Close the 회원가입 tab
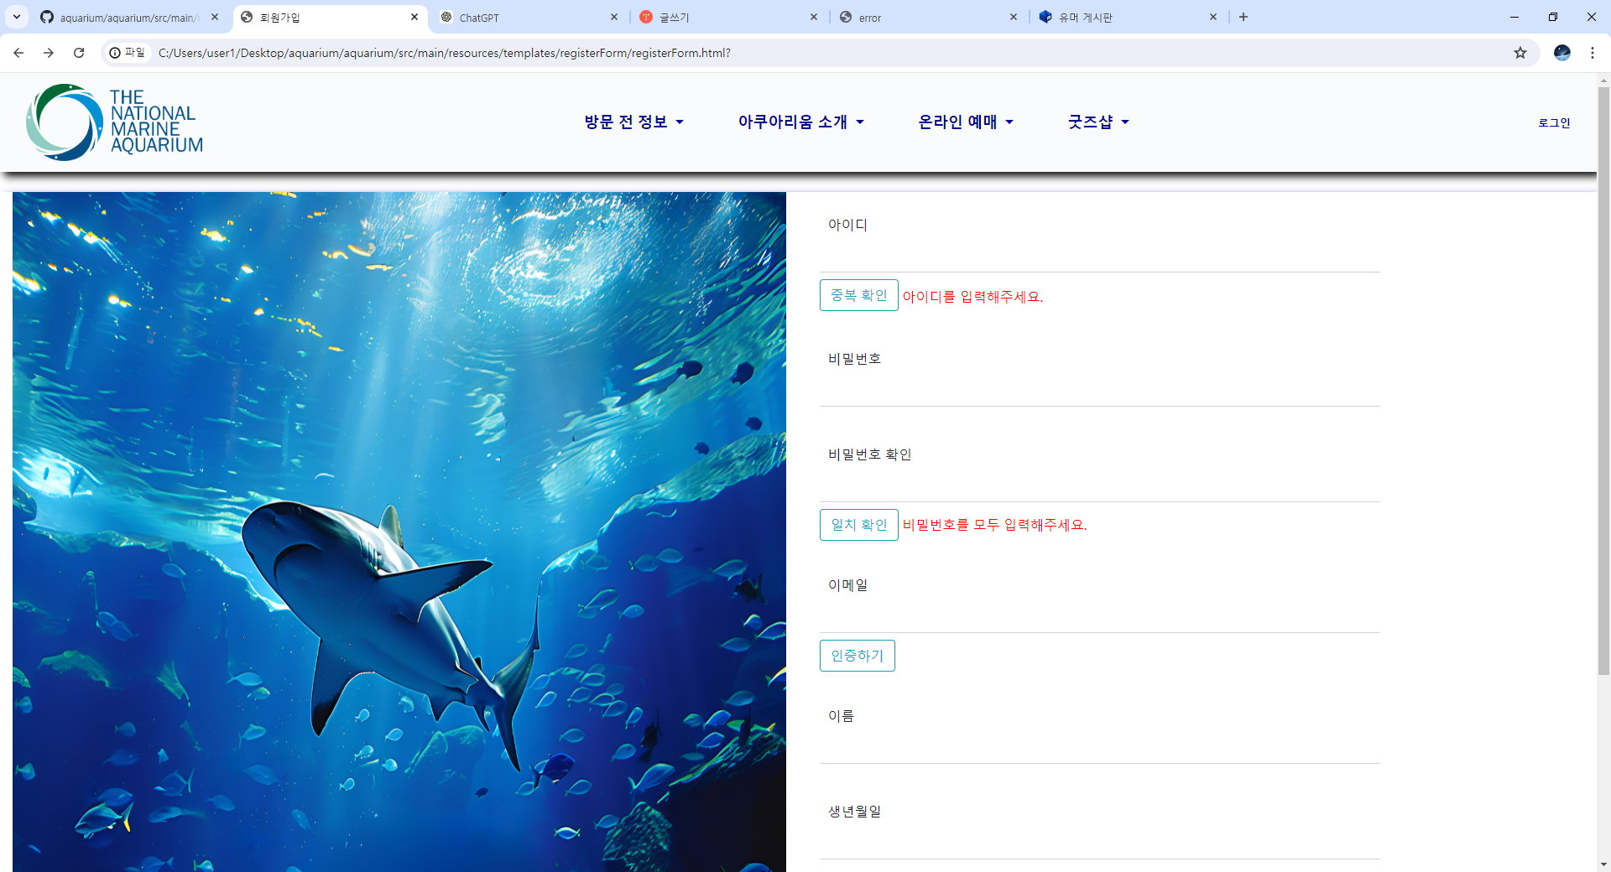Image resolution: width=1611 pixels, height=872 pixels. click(x=414, y=17)
